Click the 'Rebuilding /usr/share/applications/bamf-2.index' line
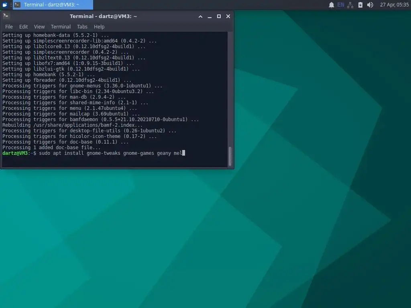This screenshot has width=411, height=308. (x=72, y=125)
